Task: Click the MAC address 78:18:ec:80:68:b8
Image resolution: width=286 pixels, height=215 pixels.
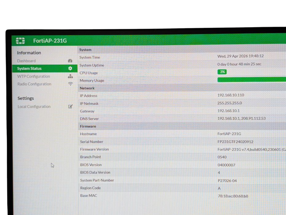Action: pyautogui.click(x=233, y=196)
